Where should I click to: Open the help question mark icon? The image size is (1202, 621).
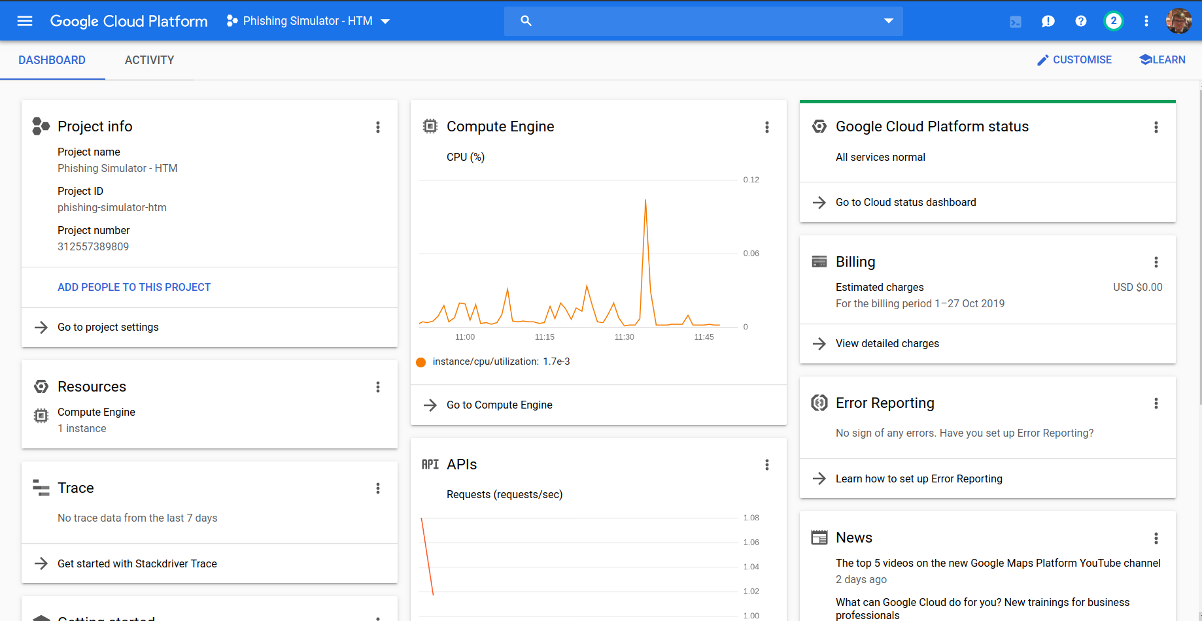(1081, 22)
